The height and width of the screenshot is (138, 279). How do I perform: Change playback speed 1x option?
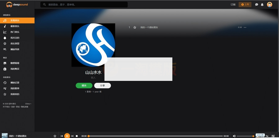pyautogui.click(x=267, y=136)
